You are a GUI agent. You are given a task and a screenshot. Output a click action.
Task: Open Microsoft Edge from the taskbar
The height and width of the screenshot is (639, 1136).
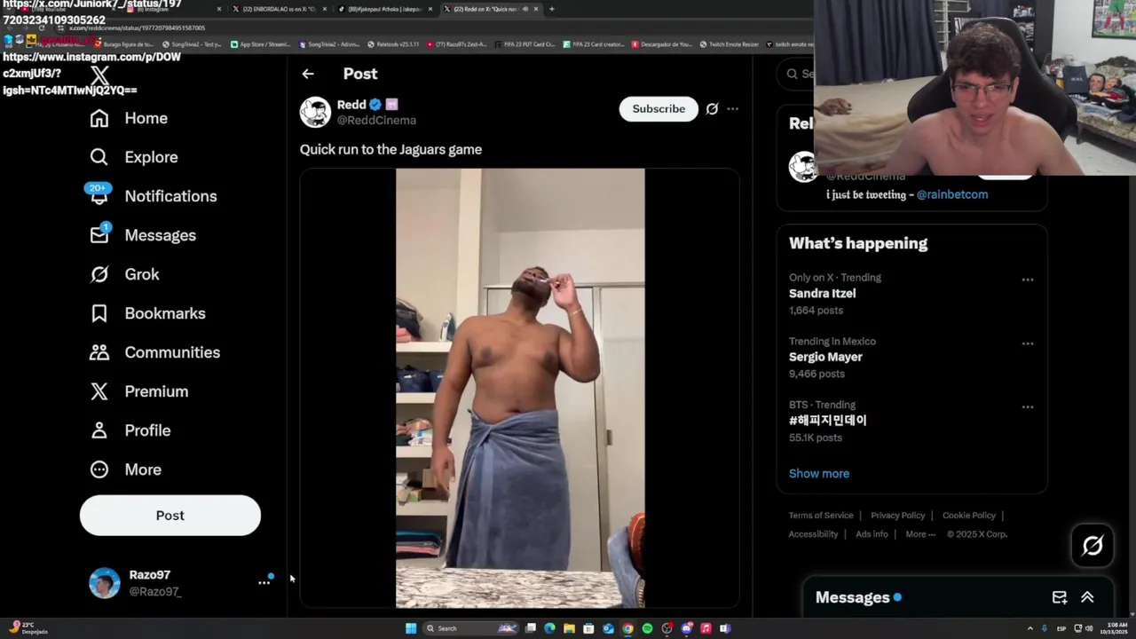coord(549,628)
